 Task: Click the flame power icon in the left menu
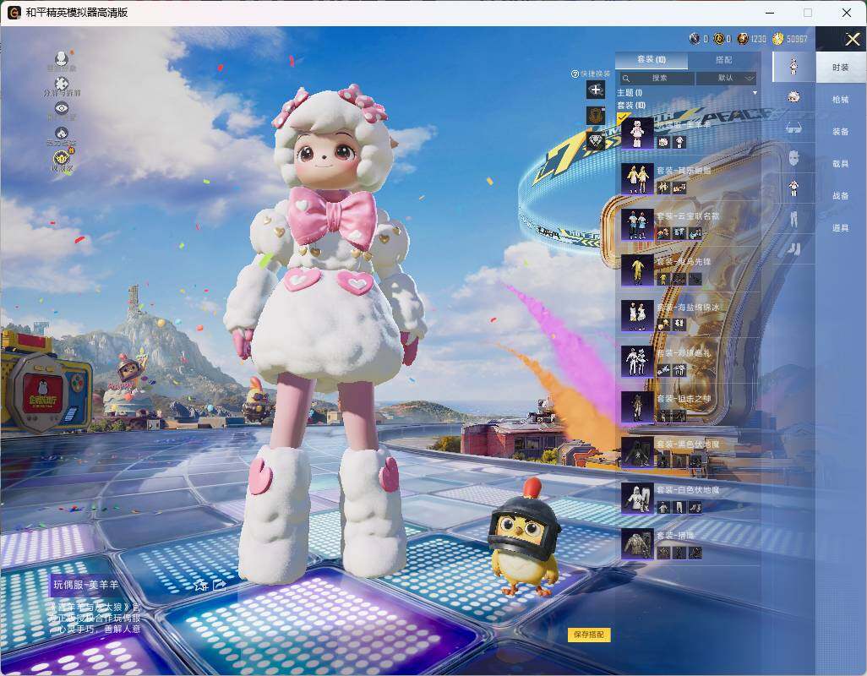point(62,134)
